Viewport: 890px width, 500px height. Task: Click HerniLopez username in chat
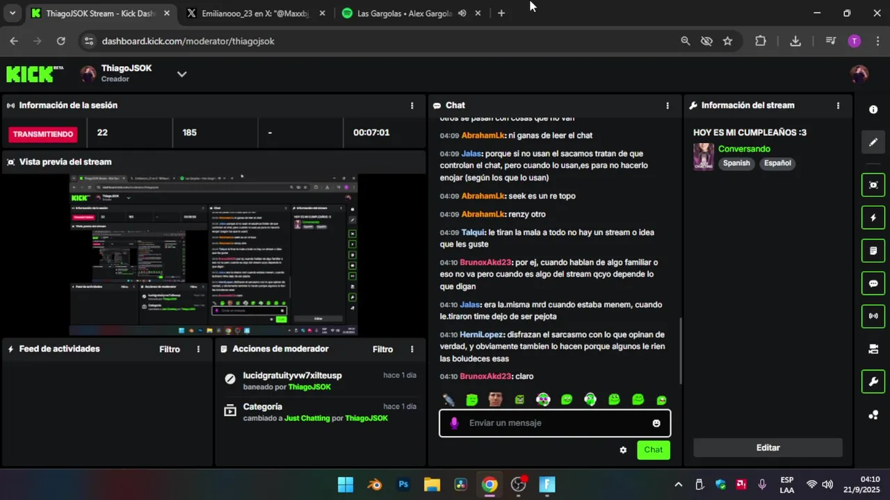(481, 335)
